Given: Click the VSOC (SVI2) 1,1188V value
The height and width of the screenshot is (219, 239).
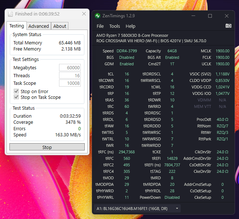Looking at the screenshot, I should [x=222, y=74].
